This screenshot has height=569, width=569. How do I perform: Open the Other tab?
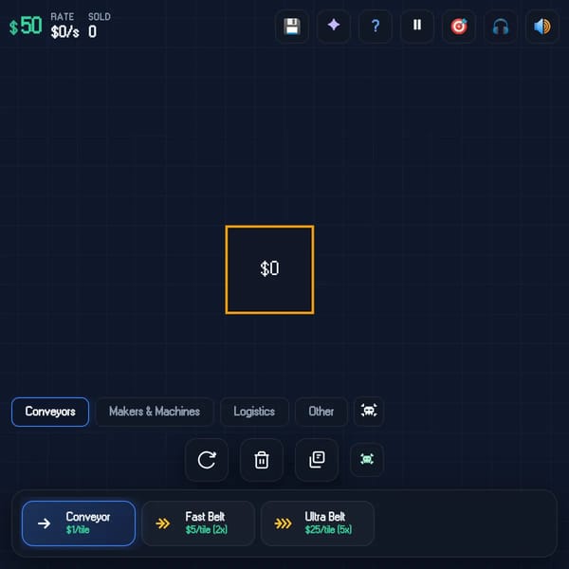(x=321, y=412)
